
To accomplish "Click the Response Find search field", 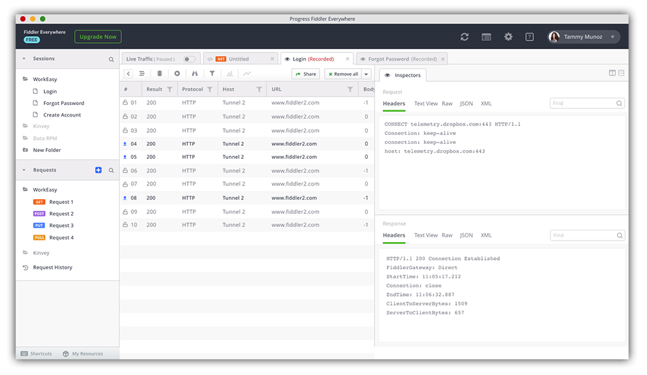I will coord(587,235).
